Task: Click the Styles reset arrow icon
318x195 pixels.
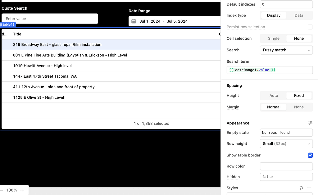Action: pos(301,188)
